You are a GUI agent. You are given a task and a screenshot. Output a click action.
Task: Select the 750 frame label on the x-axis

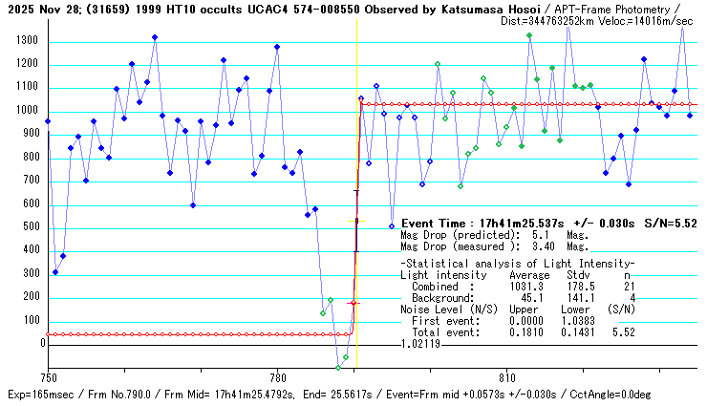[x=49, y=378]
